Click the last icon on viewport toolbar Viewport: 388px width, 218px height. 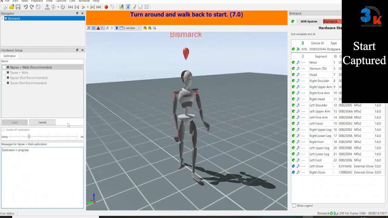[154, 28]
